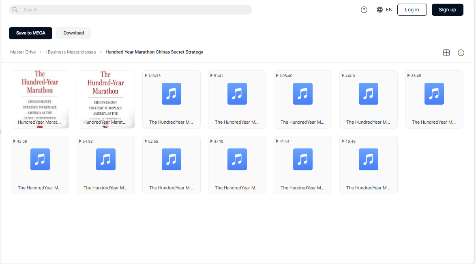Select the current folder breadcrumb title

pyautogui.click(x=154, y=52)
